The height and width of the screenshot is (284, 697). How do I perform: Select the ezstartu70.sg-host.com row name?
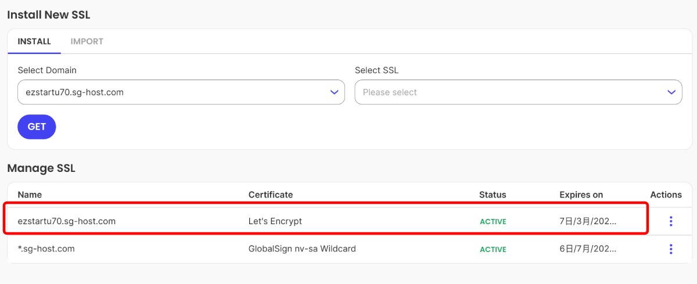click(x=67, y=221)
